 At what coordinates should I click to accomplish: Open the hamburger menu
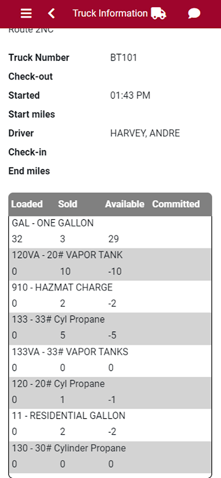click(x=26, y=13)
